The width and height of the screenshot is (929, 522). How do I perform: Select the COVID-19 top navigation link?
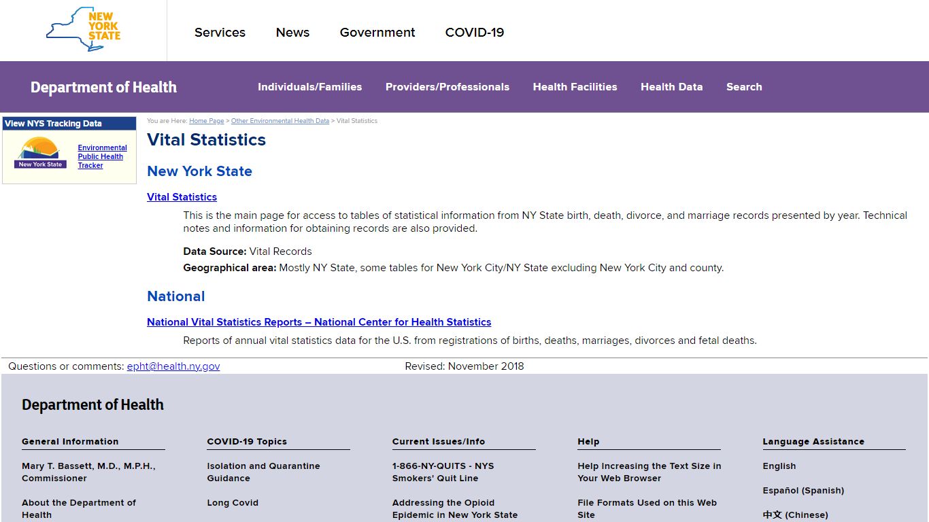[x=475, y=32]
